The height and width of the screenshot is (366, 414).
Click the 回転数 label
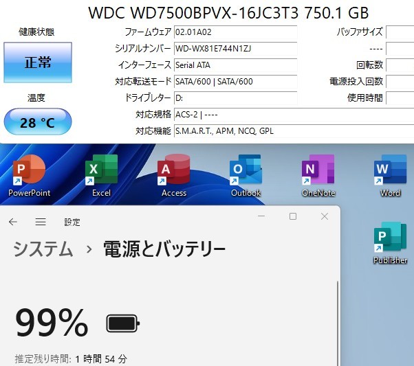click(370, 65)
